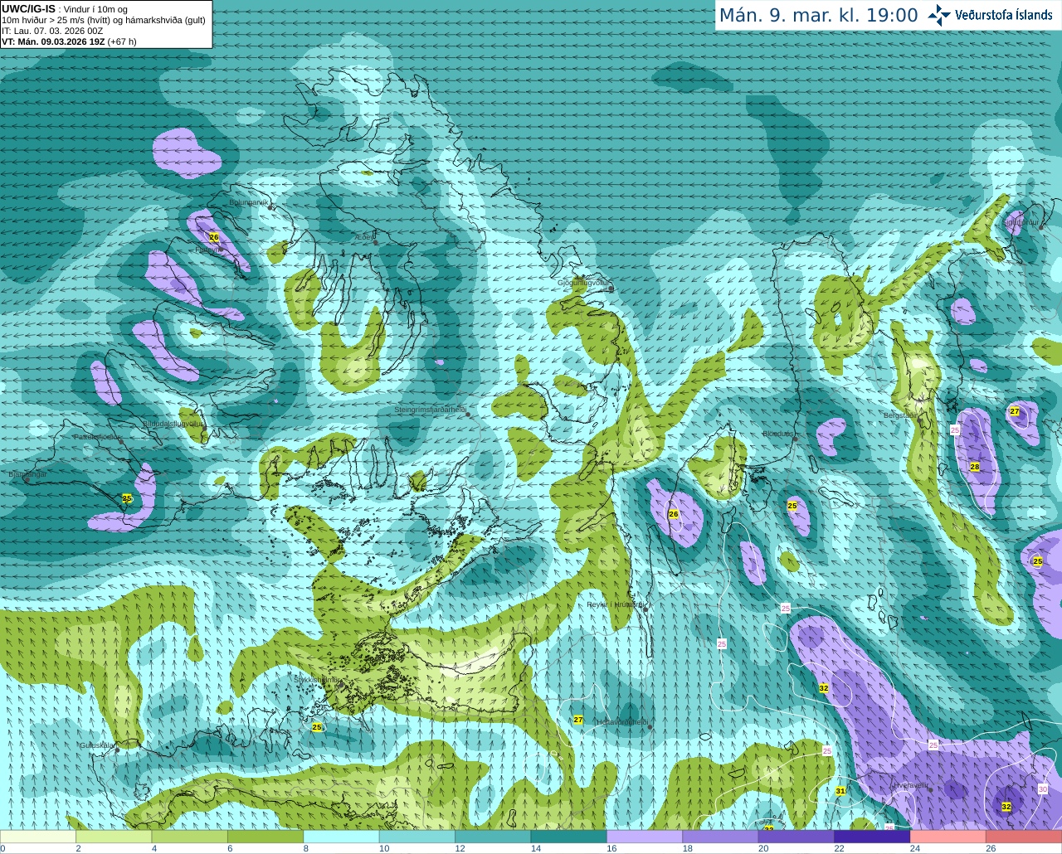Click the Bíldudalsflugvöllur station label

click(x=173, y=423)
